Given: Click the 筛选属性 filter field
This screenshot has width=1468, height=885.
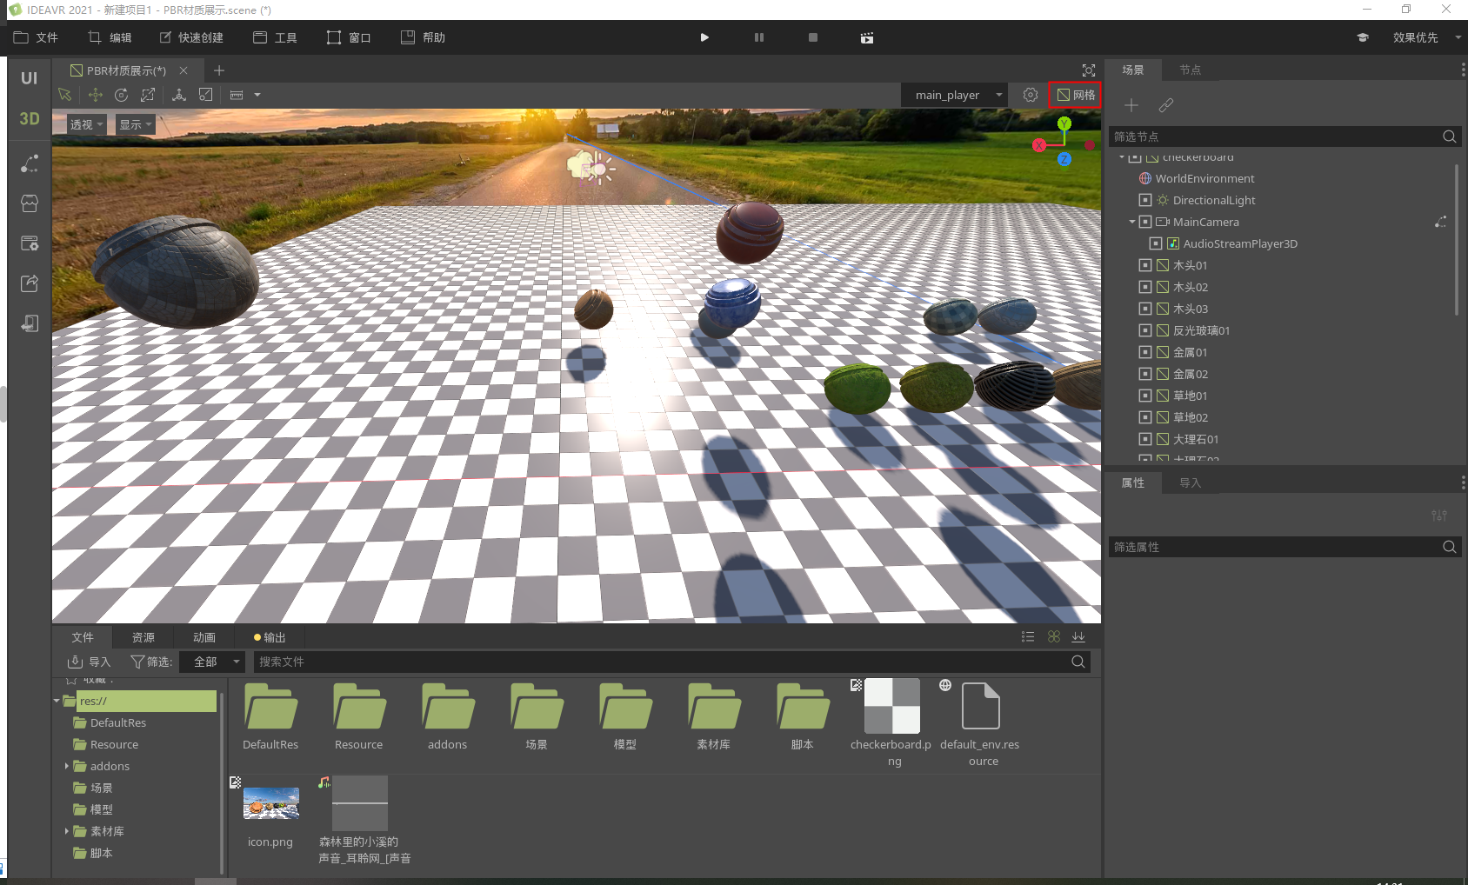Looking at the screenshot, I should (1284, 547).
